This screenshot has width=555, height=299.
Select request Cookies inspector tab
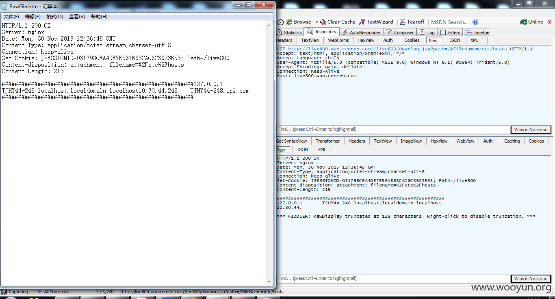pyautogui.click(x=412, y=40)
